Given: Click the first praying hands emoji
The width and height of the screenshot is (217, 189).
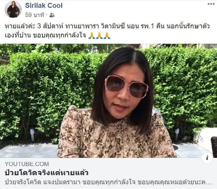Looking at the screenshot, I should click(91, 36).
